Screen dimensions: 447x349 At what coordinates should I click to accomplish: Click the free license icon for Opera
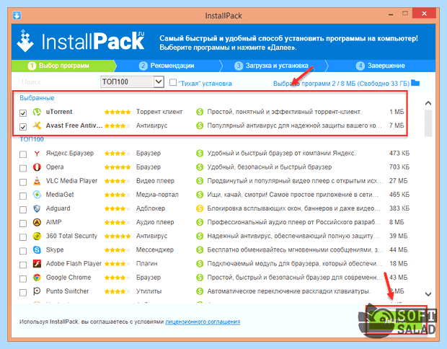pyautogui.click(x=200, y=167)
